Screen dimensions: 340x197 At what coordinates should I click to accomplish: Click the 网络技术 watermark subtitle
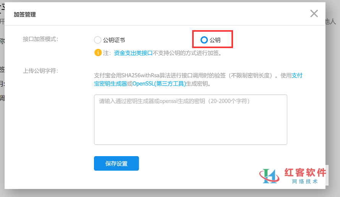[x=305, y=181]
